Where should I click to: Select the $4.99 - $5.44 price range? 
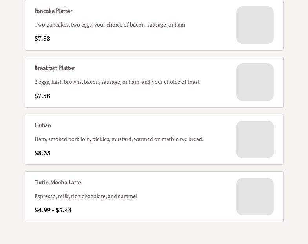(x=53, y=210)
